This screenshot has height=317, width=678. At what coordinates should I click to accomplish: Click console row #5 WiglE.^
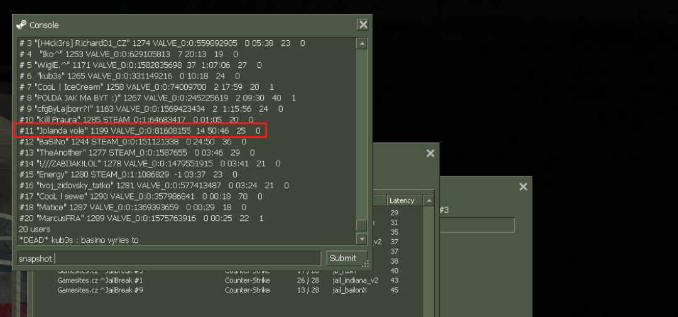coord(141,65)
